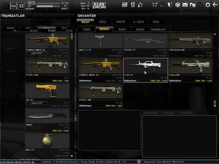This screenshot has width=219, height=164.
Task: Switch to the KRKTR tab
Action: (121, 22)
